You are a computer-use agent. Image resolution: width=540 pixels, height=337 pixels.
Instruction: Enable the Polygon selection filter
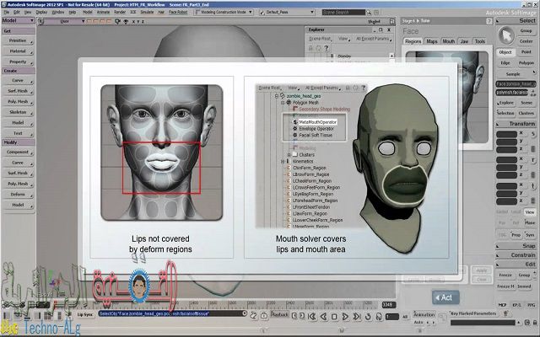pos(526,63)
